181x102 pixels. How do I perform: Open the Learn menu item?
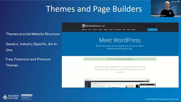point(90,29)
